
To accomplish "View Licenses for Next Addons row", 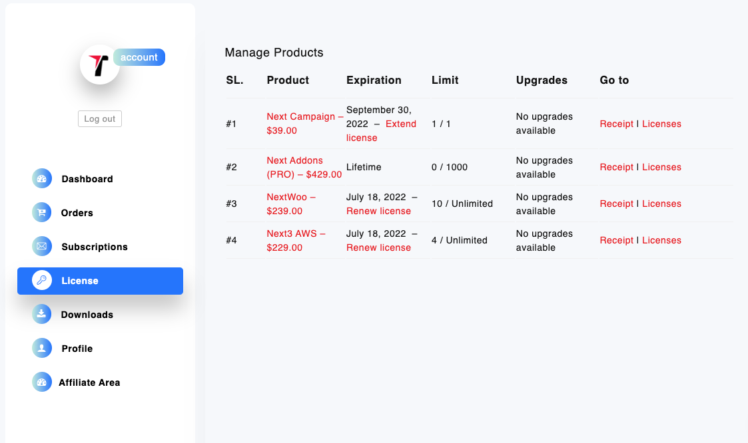I will tap(661, 167).
